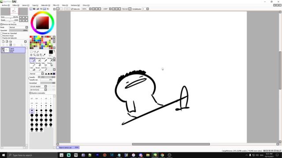282x158 pixels.
Task: Adjust the brush Tamaño size slider
Action: click(48, 77)
